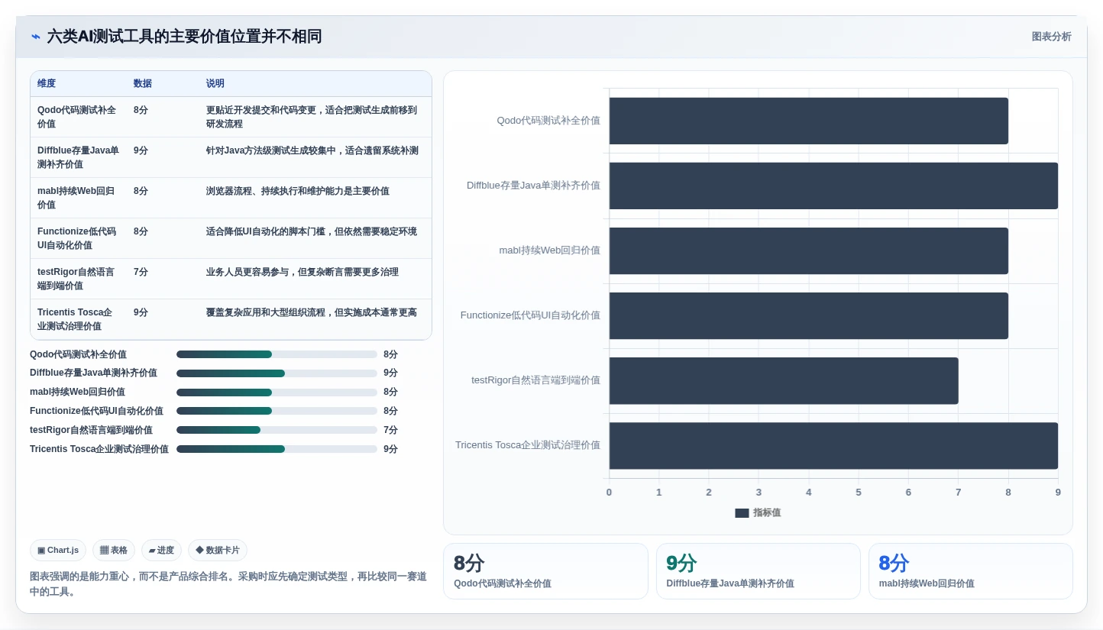Click the Tricentis Tosca企业测试治理价值 table cell
The image size is (1103, 630).
pyautogui.click(x=78, y=319)
